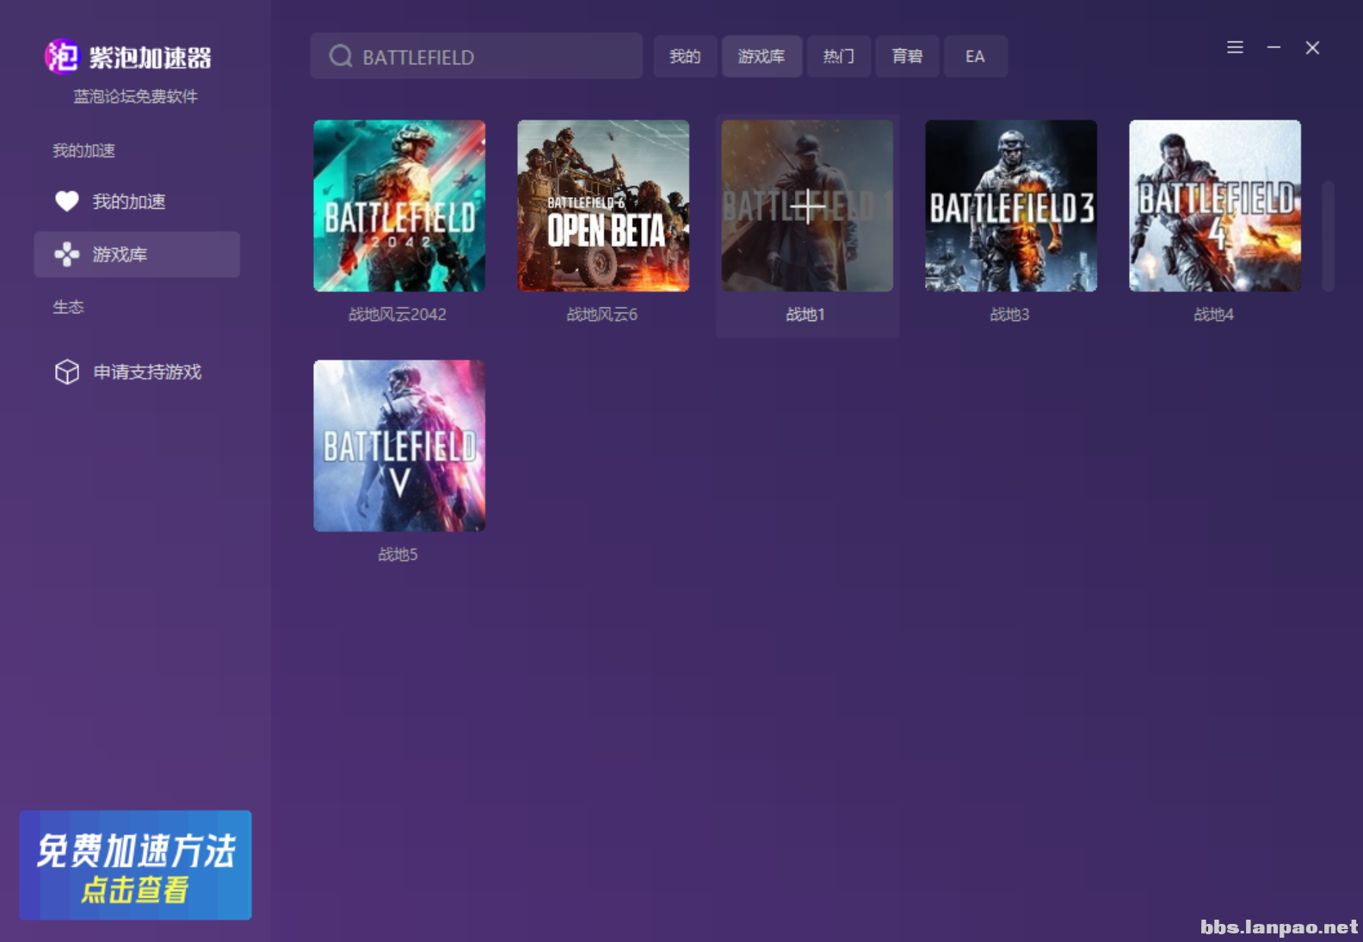Click the purple 泡 app logo
Screen dimensions: 1363x942
coord(62,57)
